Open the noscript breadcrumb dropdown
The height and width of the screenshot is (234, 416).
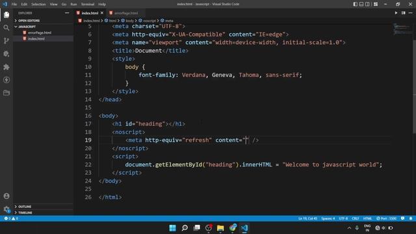click(148, 20)
